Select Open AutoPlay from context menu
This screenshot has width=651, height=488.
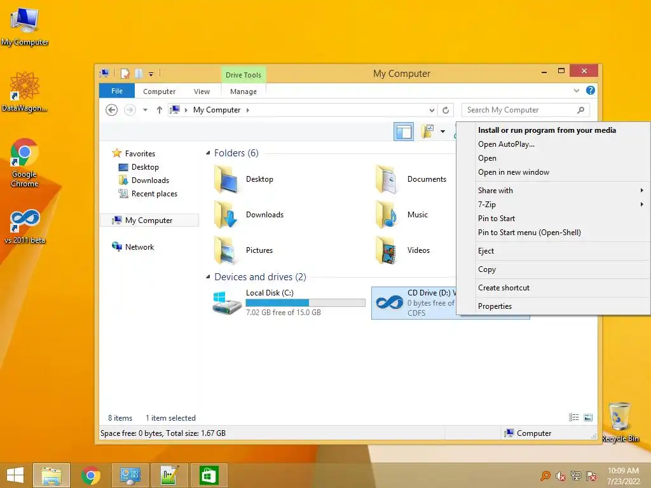point(563,144)
